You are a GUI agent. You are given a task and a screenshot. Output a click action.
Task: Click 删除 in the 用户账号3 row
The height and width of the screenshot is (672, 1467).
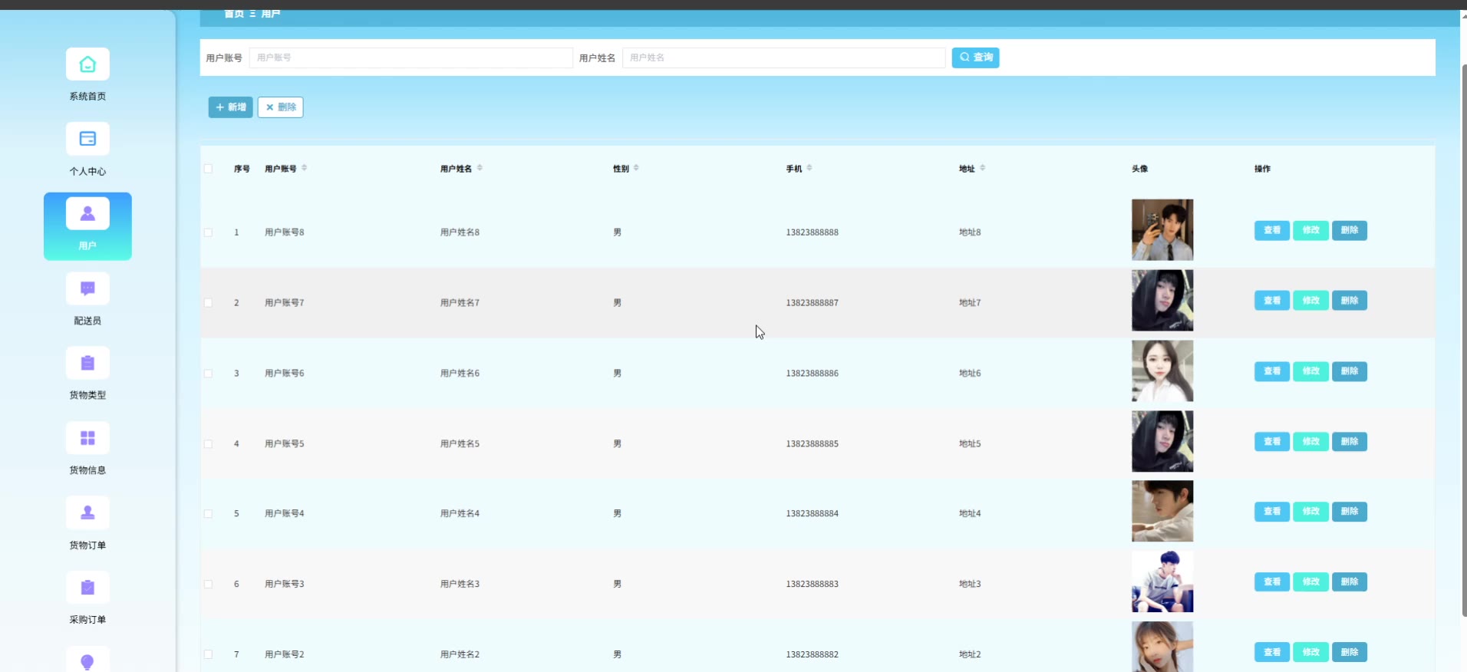pyautogui.click(x=1349, y=582)
